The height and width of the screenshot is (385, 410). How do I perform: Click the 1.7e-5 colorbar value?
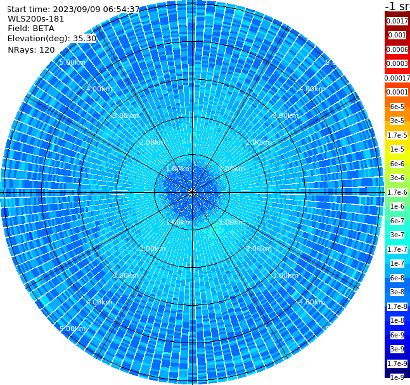[x=397, y=135]
